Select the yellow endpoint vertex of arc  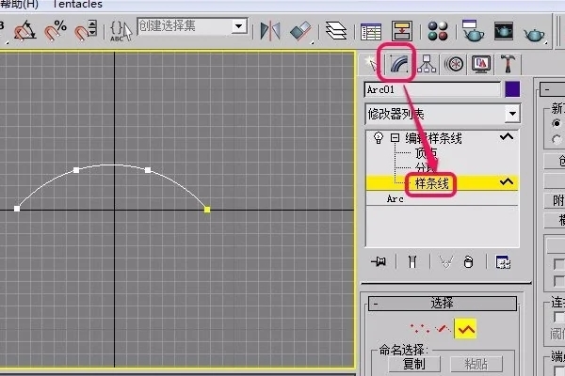click(x=207, y=210)
